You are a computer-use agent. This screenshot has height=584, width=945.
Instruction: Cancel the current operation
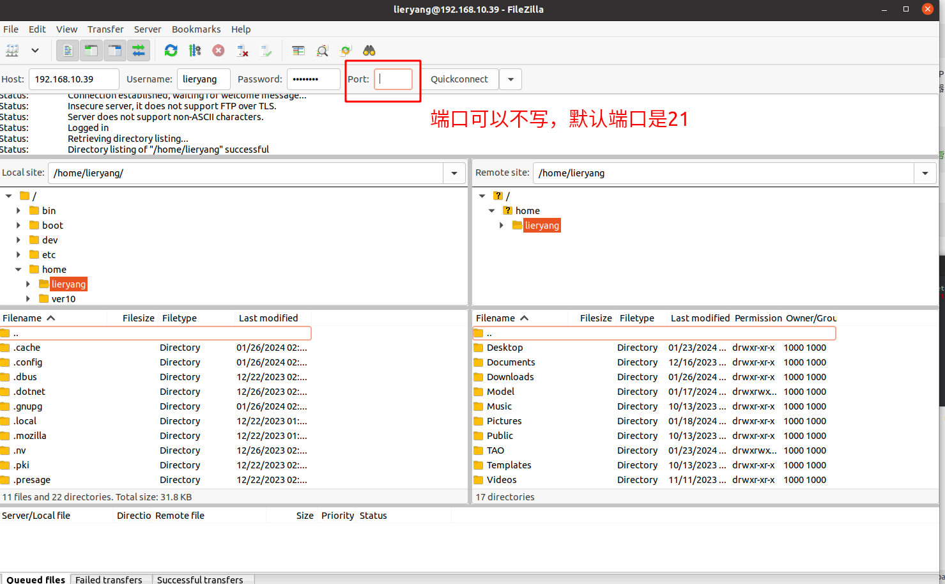[x=219, y=50]
